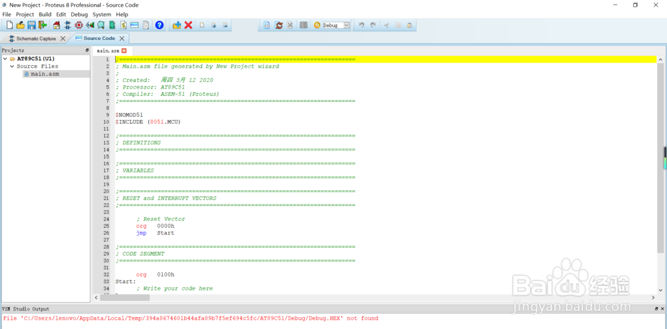Undock the VSM Studio Output panel
The height and width of the screenshot is (329, 667).
656,309
